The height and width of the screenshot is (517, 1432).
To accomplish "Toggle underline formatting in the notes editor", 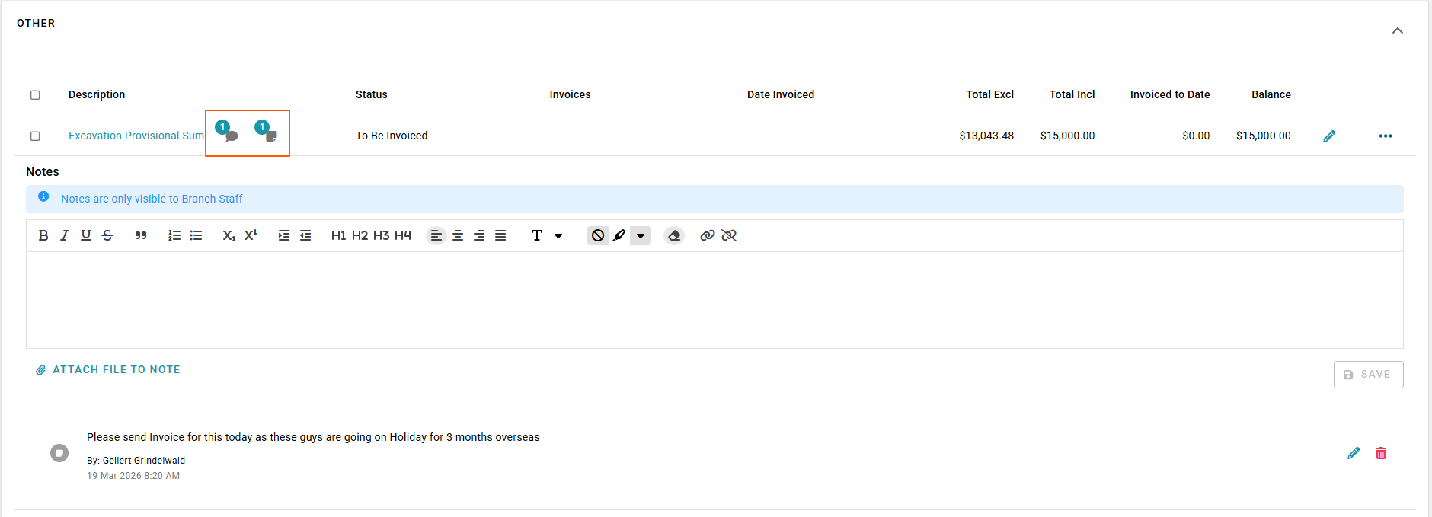I will 86,235.
